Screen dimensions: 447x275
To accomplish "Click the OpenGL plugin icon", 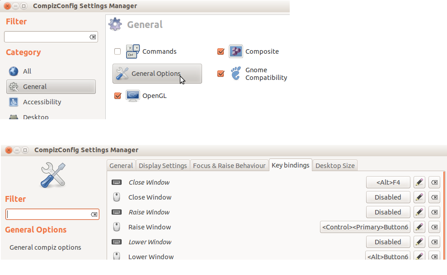I will point(133,96).
